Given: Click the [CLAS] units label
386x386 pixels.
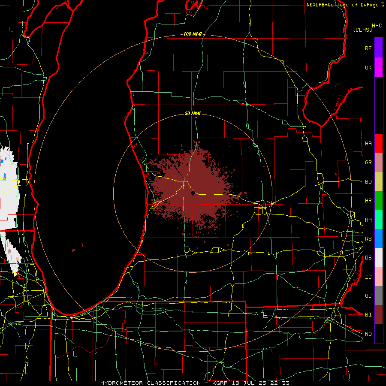Looking at the screenshot, I should (362, 30).
